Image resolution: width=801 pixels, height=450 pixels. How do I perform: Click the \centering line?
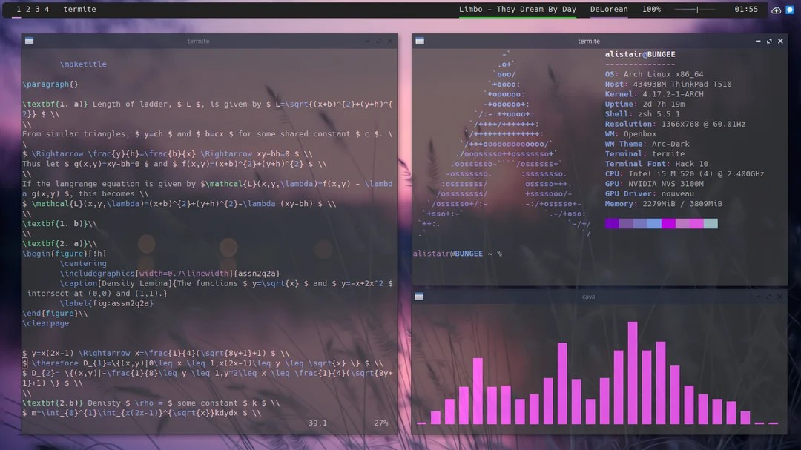83,264
